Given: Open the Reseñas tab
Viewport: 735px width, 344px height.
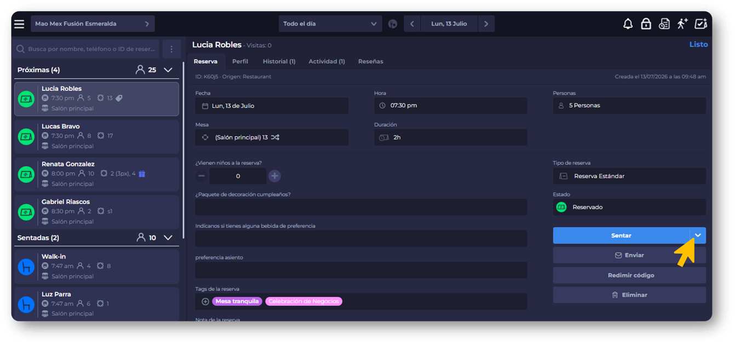Looking at the screenshot, I should [x=371, y=61].
